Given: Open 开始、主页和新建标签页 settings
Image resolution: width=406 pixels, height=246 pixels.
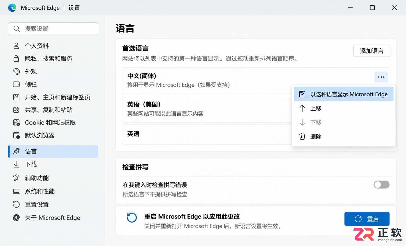Looking at the screenshot, I should coord(53,97).
